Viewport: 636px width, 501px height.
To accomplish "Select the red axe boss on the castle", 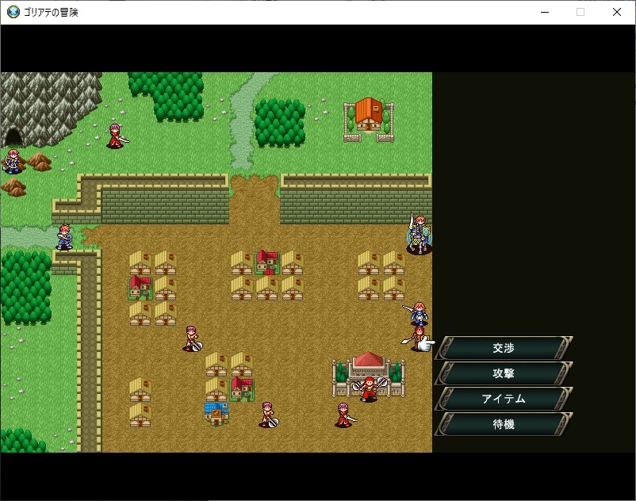I will click(368, 388).
